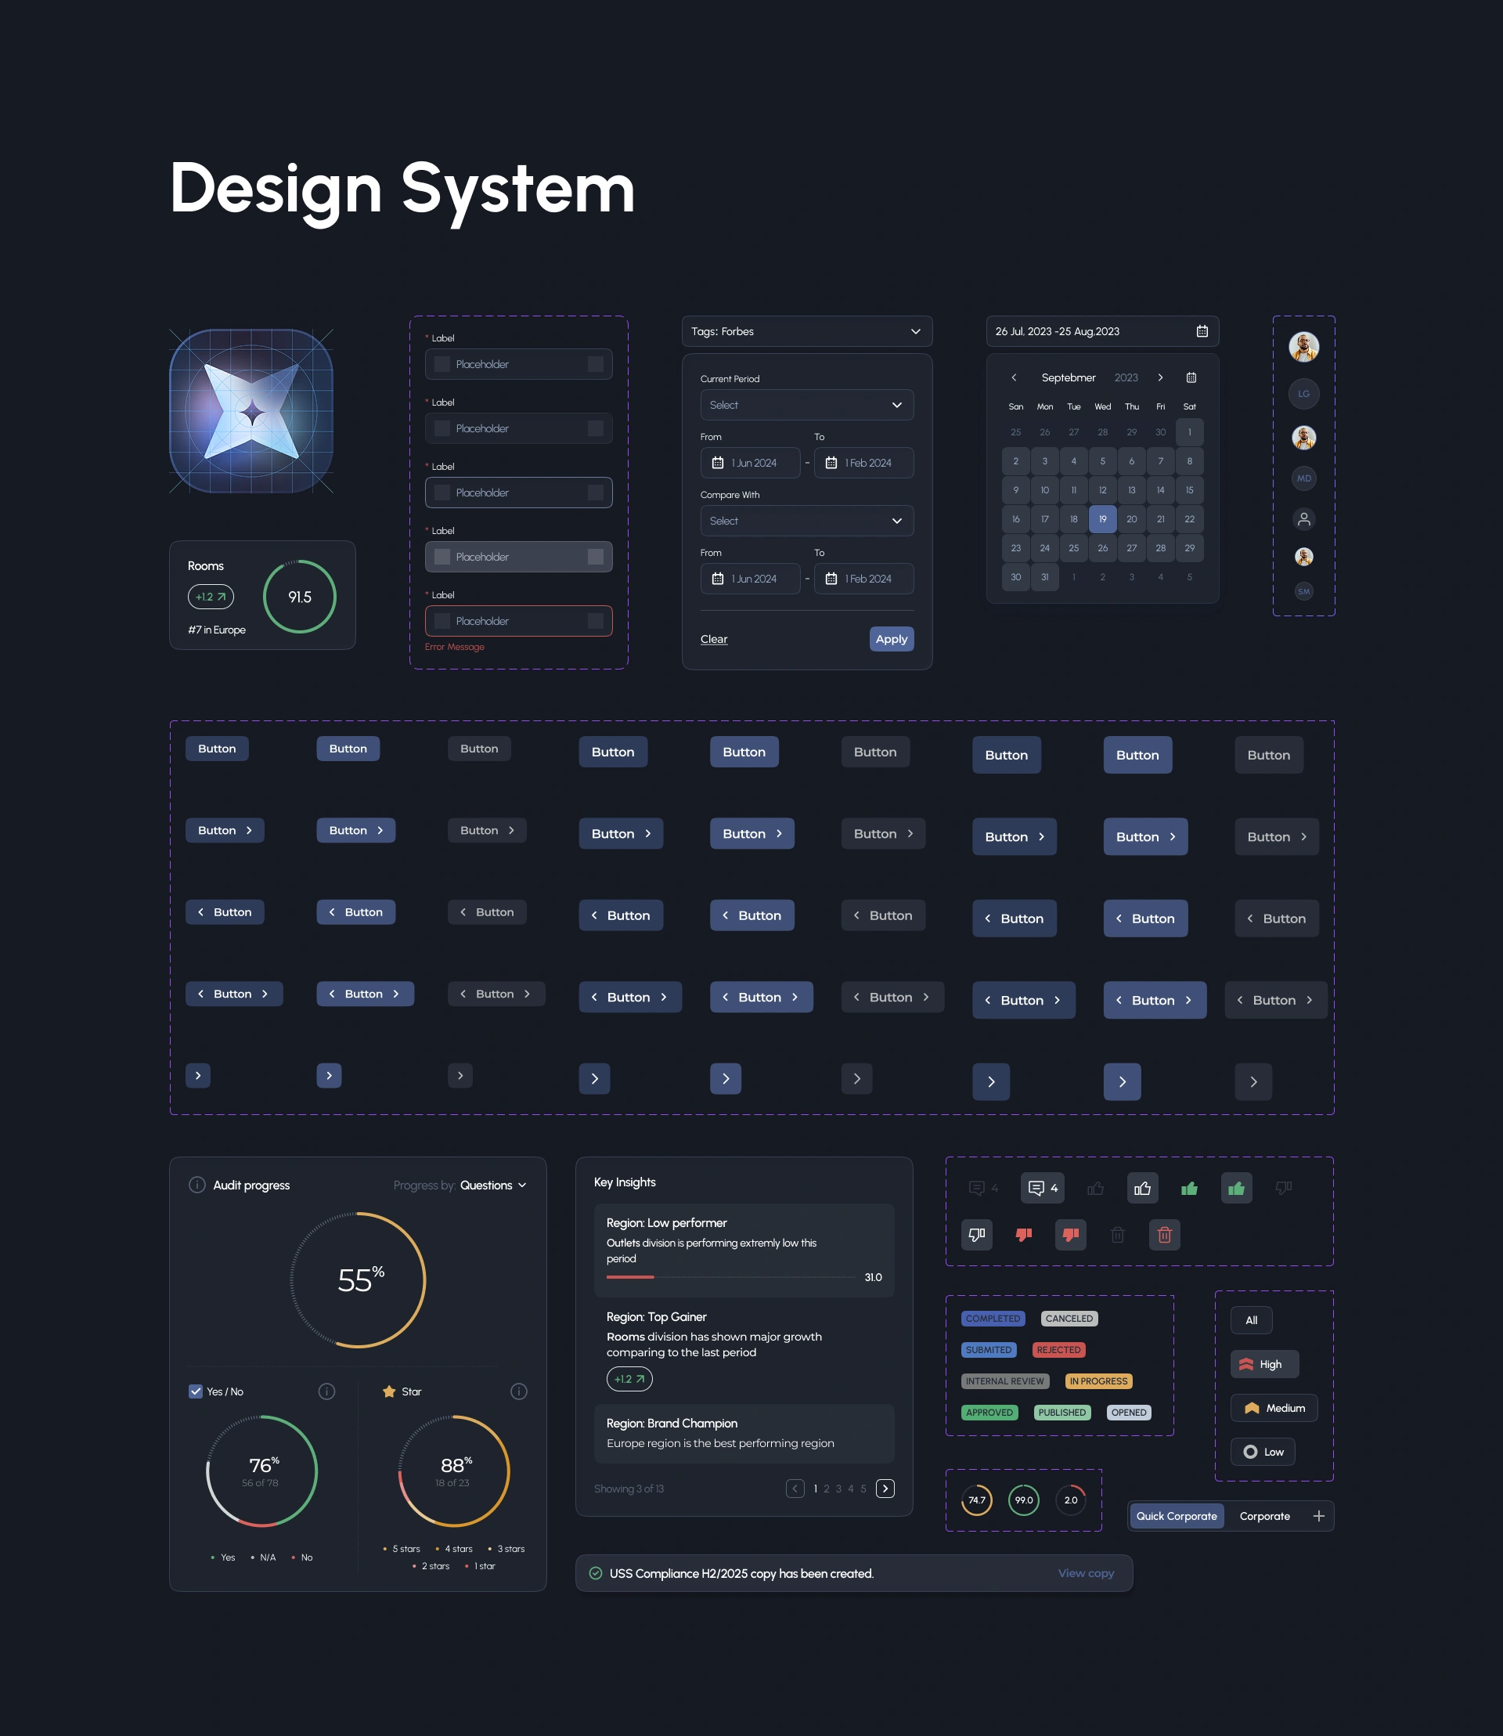This screenshot has width=1503, height=1736.
Task: Click the View copy link
Action: tap(1085, 1573)
